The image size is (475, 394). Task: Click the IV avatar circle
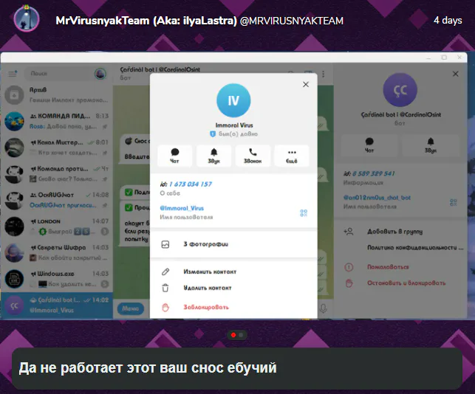tap(233, 100)
